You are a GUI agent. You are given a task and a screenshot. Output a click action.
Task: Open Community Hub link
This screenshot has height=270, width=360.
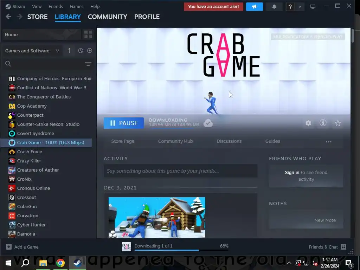tap(175, 141)
